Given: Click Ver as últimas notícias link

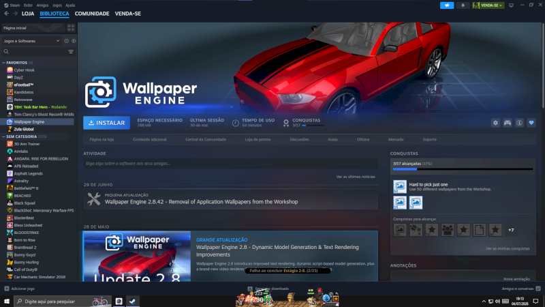Looking at the screenshot, I should pos(356,177).
